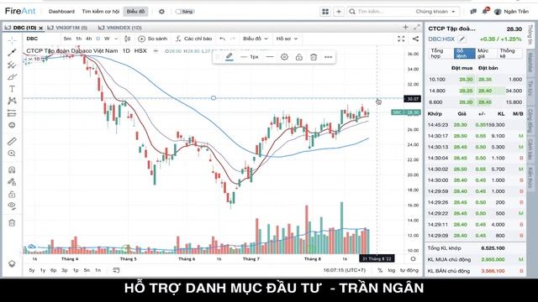Maximize the chart panel with the expand arrows
This screenshot has height=302, width=538.
click(417, 28)
